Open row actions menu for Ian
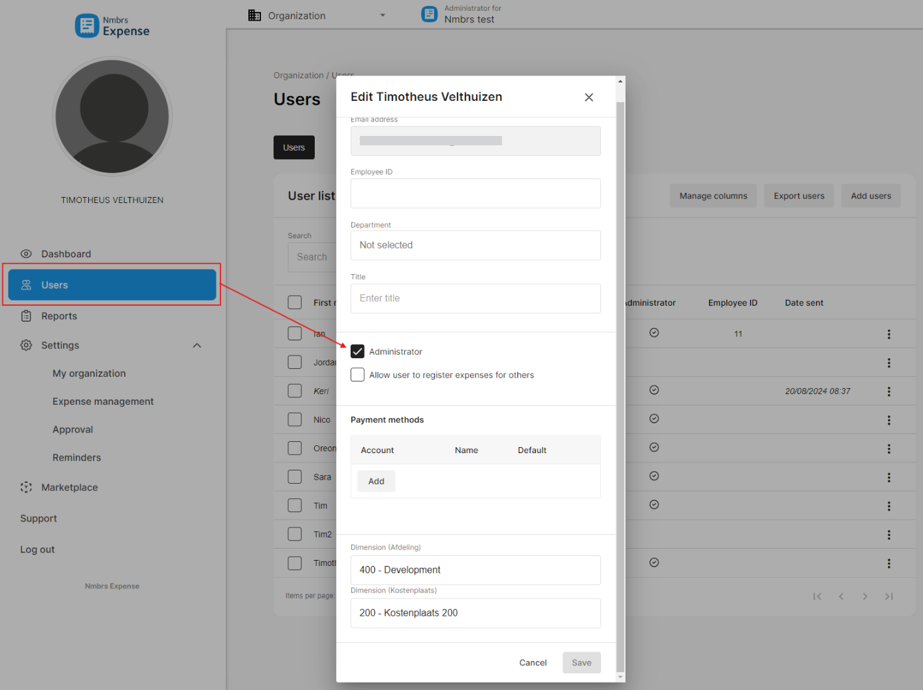 click(x=889, y=334)
